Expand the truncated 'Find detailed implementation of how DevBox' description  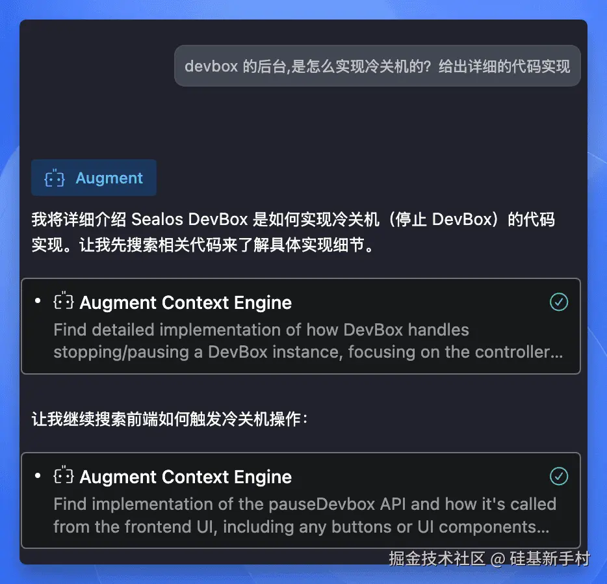pyautogui.click(x=308, y=341)
